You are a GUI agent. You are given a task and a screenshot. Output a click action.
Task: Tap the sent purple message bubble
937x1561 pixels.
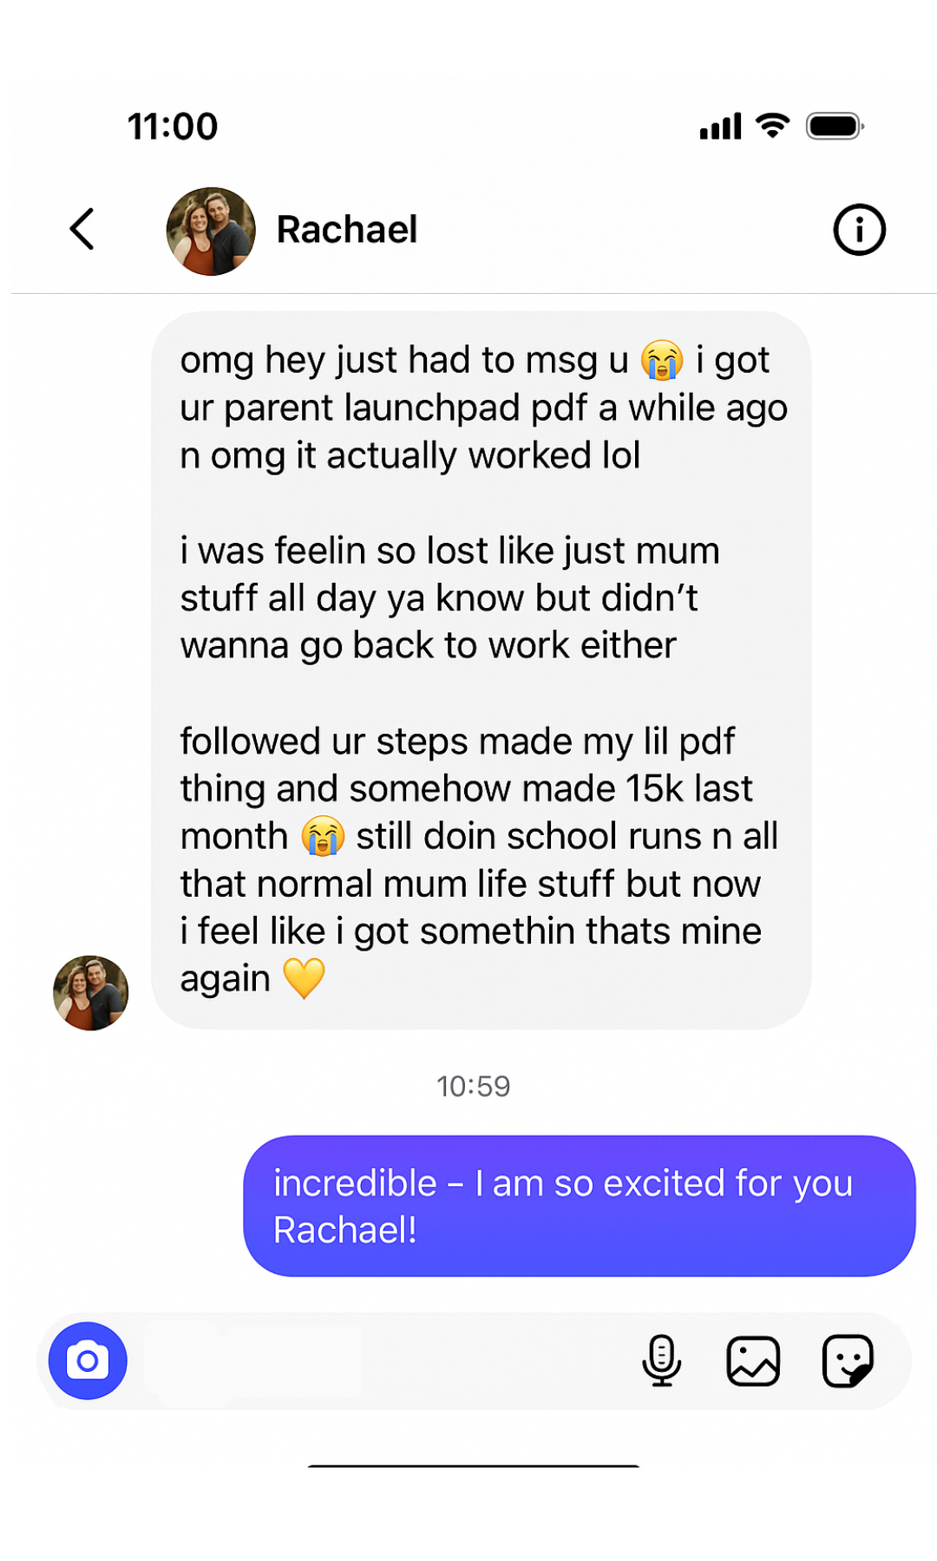pyautogui.click(x=579, y=1205)
